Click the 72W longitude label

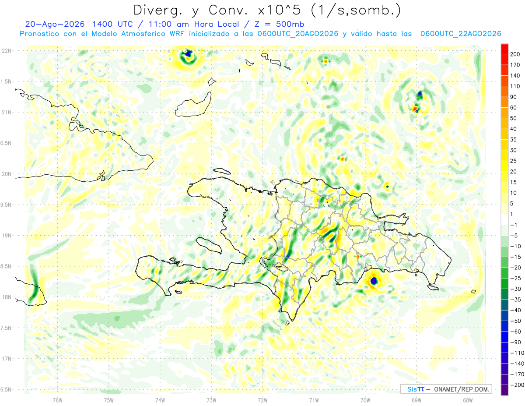click(262, 399)
